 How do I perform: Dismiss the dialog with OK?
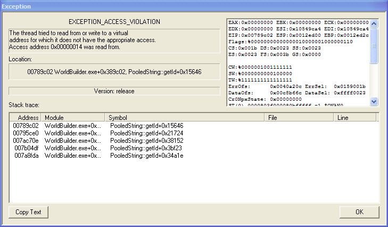tap(359, 212)
